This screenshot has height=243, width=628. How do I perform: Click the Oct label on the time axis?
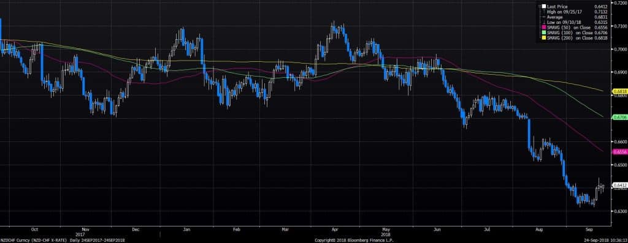pyautogui.click(x=34, y=230)
